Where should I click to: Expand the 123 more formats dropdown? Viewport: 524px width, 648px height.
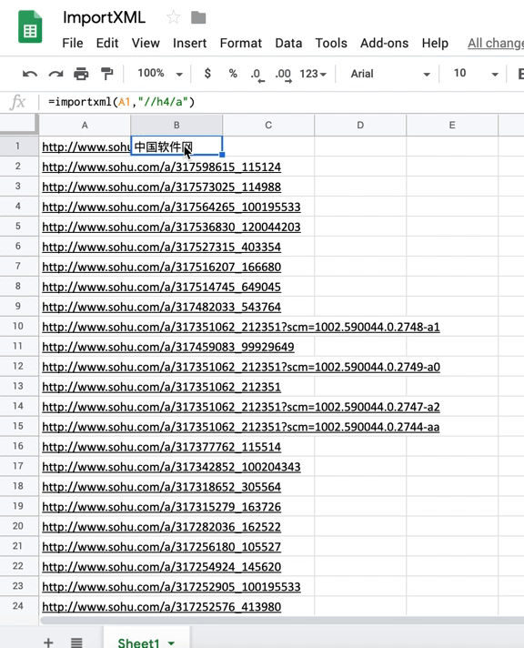point(313,74)
